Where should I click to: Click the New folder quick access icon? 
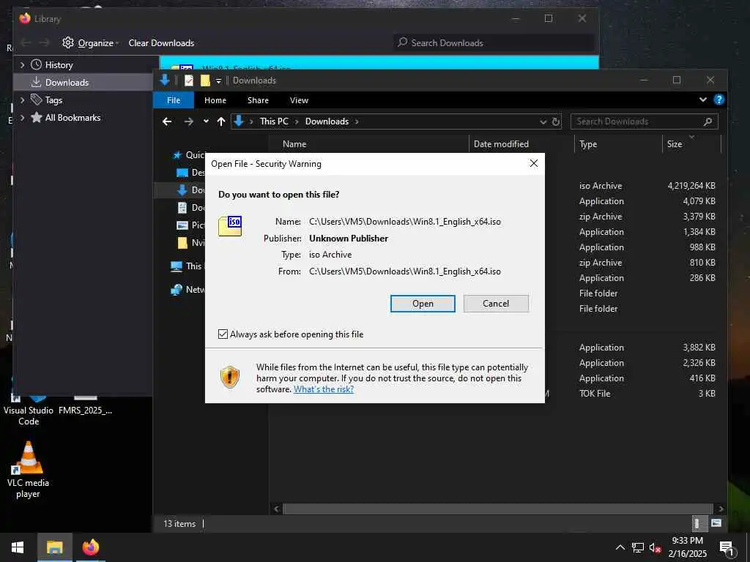click(x=205, y=80)
